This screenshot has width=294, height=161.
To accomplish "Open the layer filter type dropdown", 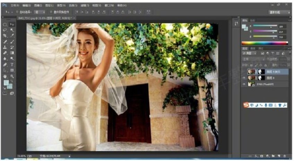I will (x=250, y=53).
